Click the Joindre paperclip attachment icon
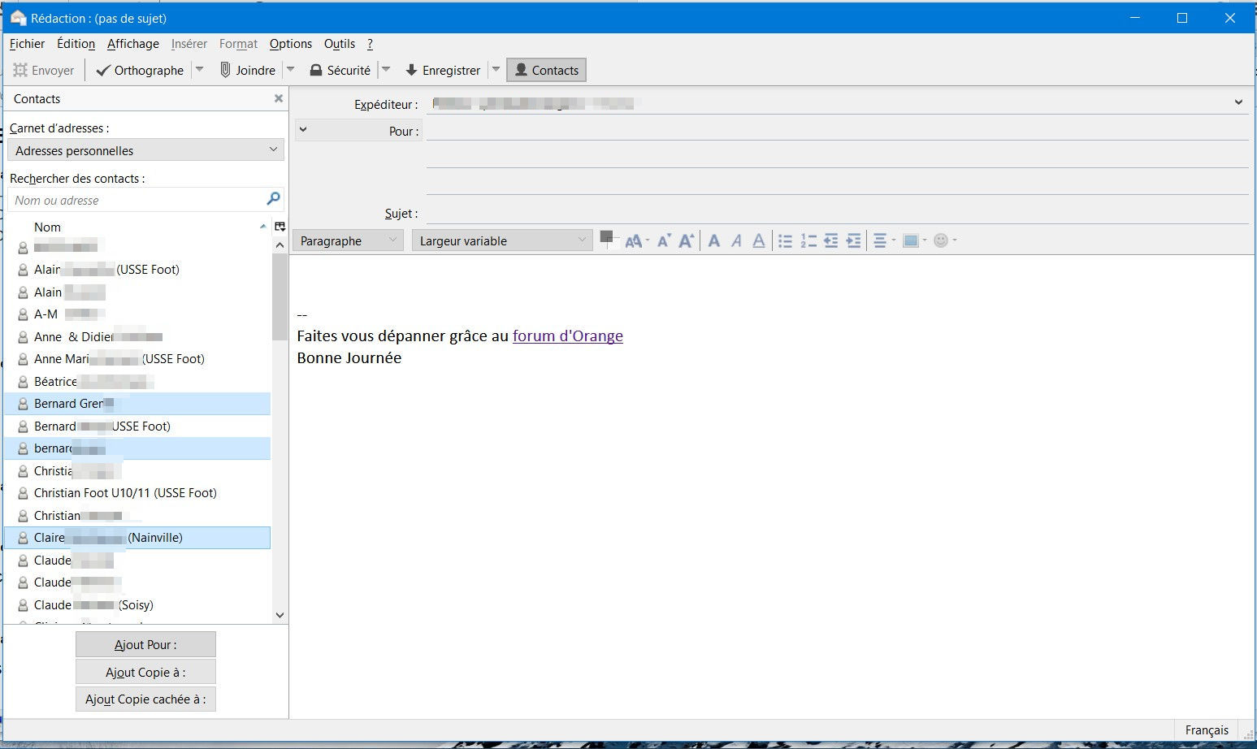Image resolution: width=1257 pixels, height=749 pixels. [x=226, y=71]
